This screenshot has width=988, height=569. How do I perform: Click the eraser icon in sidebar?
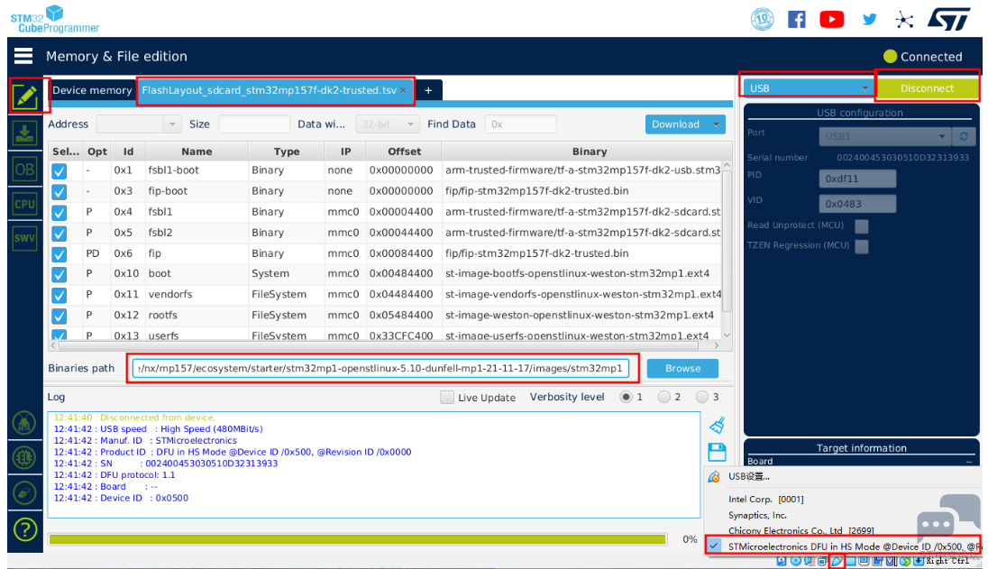(x=24, y=492)
